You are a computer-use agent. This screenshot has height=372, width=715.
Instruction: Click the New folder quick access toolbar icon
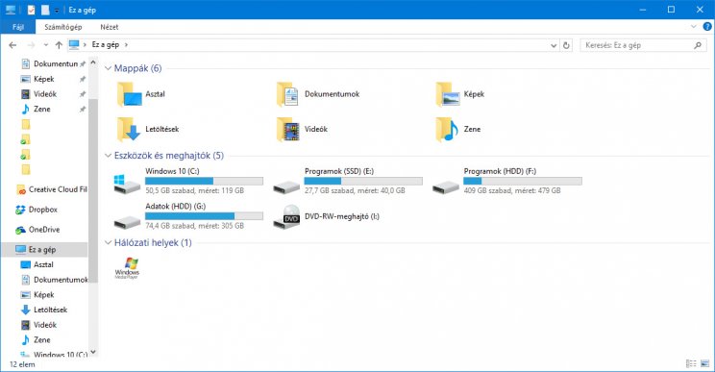pyautogui.click(x=45, y=10)
